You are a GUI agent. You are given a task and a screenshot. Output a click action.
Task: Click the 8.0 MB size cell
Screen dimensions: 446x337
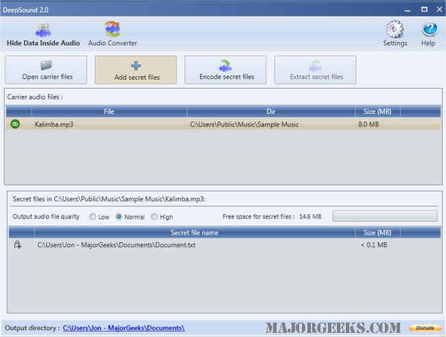(368, 124)
